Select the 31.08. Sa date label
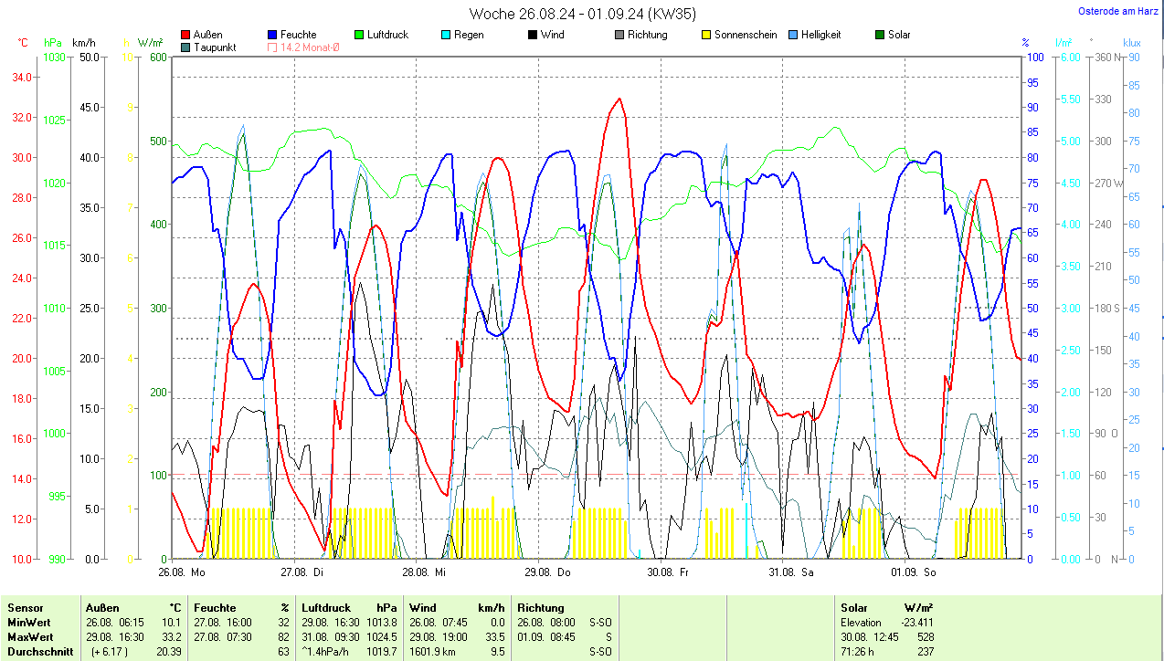 [x=791, y=572]
